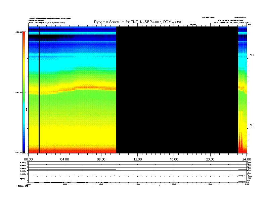Viewport: 266px width, 205px height.
Task: Select the 00:00 time axis label
Action: pos(28,159)
